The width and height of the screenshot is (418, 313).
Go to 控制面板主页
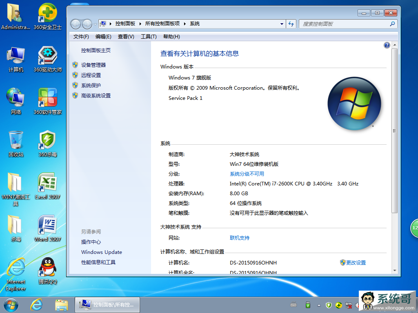click(96, 50)
